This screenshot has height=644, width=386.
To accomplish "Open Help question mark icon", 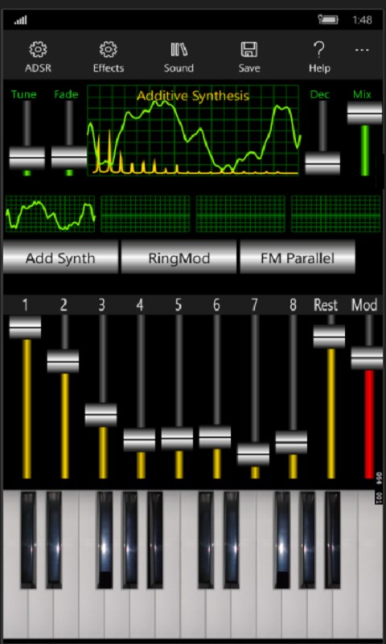I will click(x=319, y=50).
